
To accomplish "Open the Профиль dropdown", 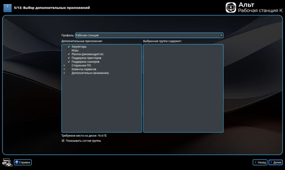I will click(x=149, y=35).
